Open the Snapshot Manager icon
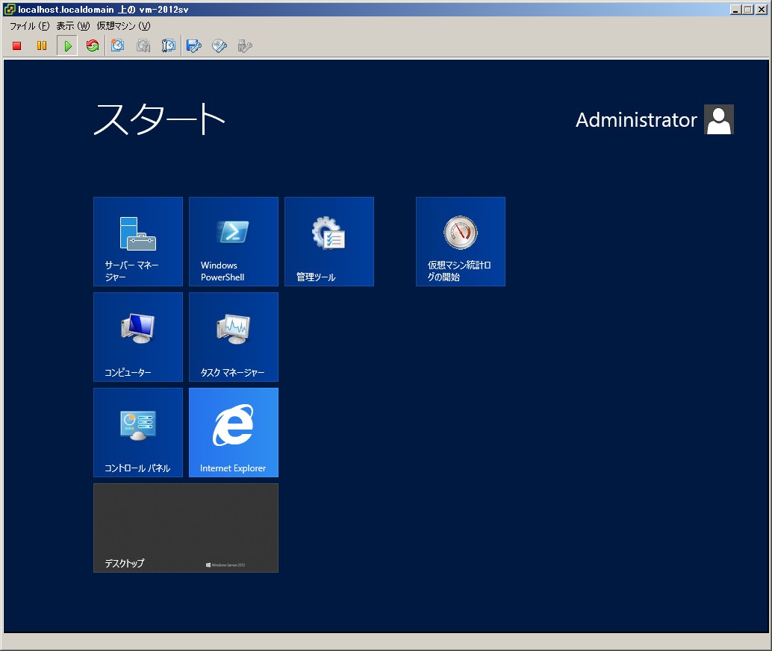This screenshot has height=651, width=772. coord(169,45)
